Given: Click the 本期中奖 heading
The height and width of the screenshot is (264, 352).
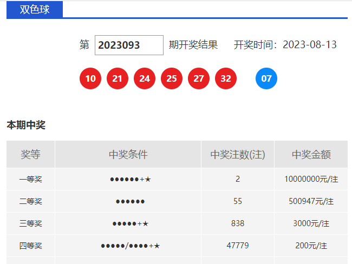Looking at the screenshot, I should click(x=26, y=125).
